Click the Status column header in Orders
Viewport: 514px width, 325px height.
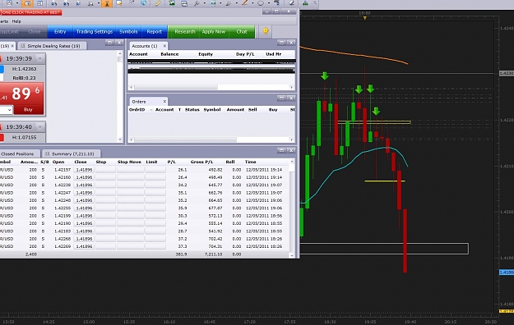(x=192, y=110)
